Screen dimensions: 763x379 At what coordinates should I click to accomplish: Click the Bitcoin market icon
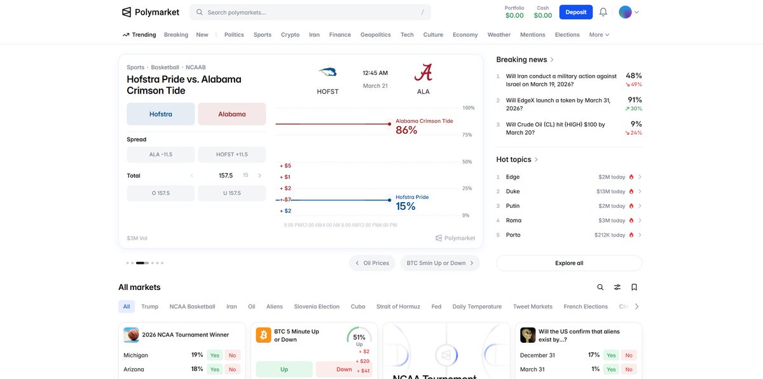click(x=264, y=335)
